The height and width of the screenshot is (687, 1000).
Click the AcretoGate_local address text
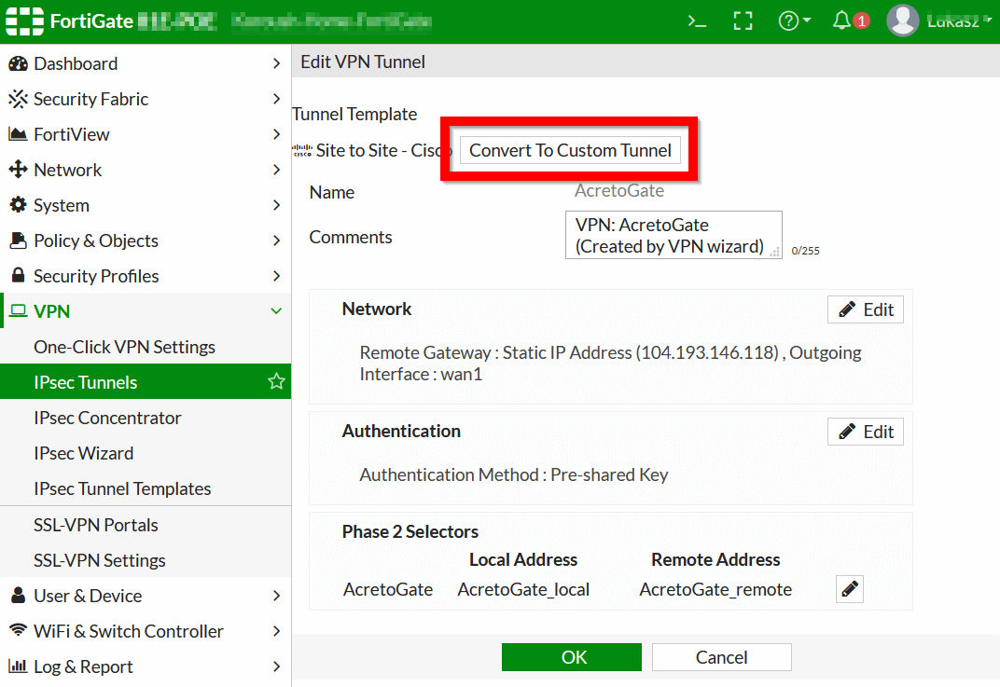pos(523,589)
